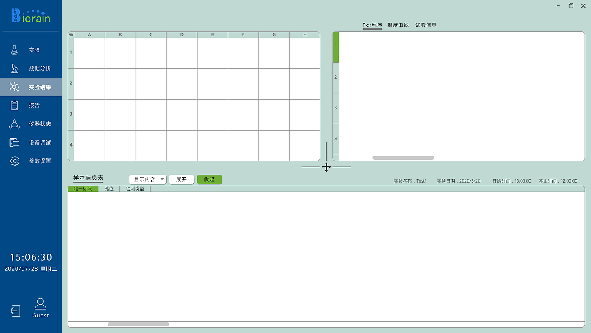Select column A header in plate grid

[89, 35]
